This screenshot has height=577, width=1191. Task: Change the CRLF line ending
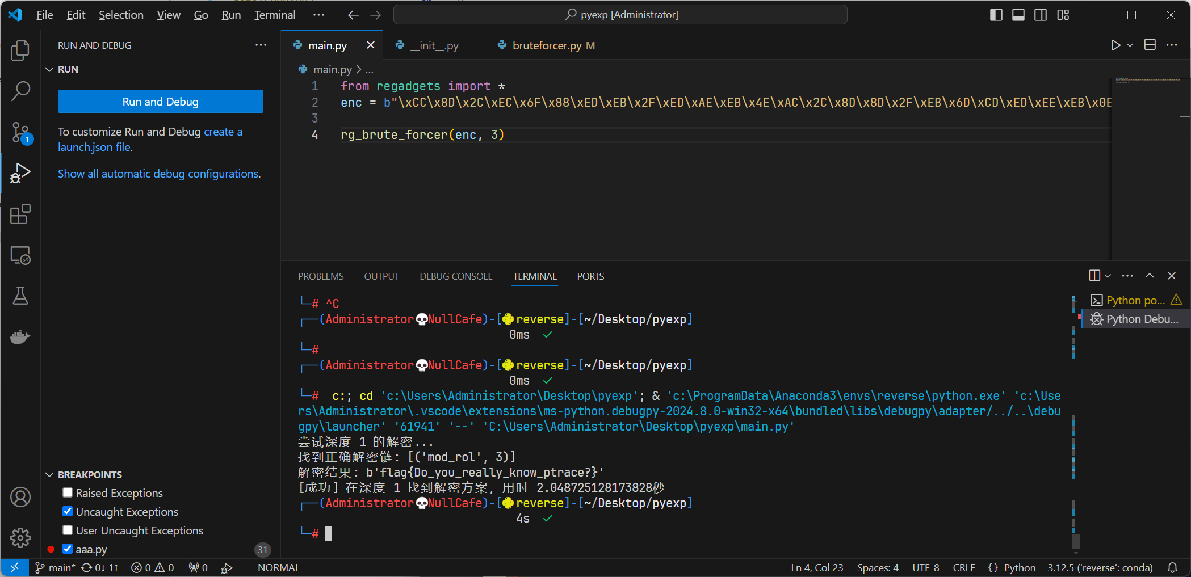964,568
